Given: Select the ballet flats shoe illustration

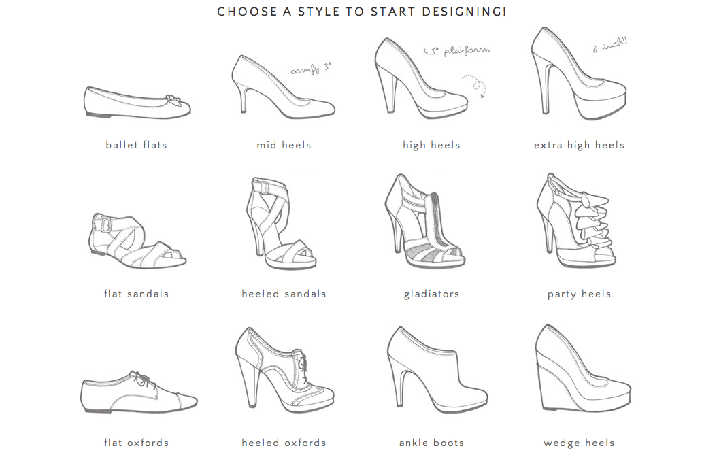Looking at the screenshot, I should tap(137, 103).
